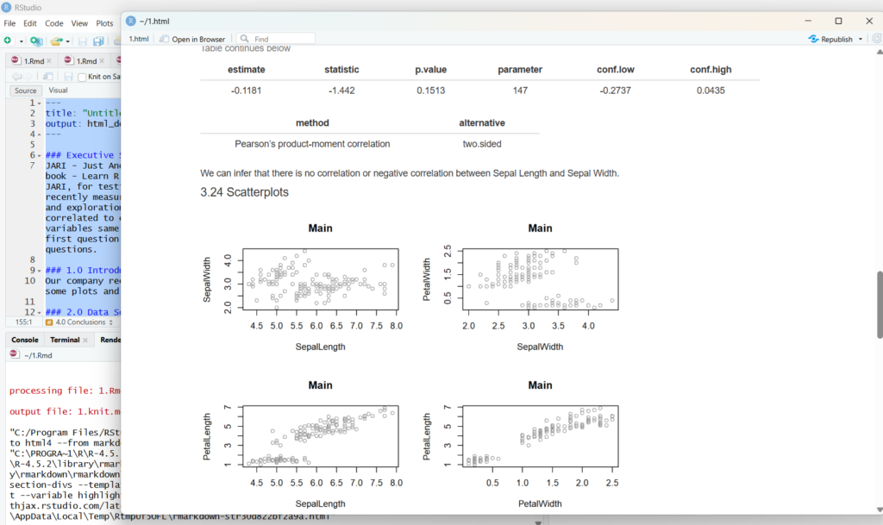Switch to the Terminal tab

pos(65,340)
